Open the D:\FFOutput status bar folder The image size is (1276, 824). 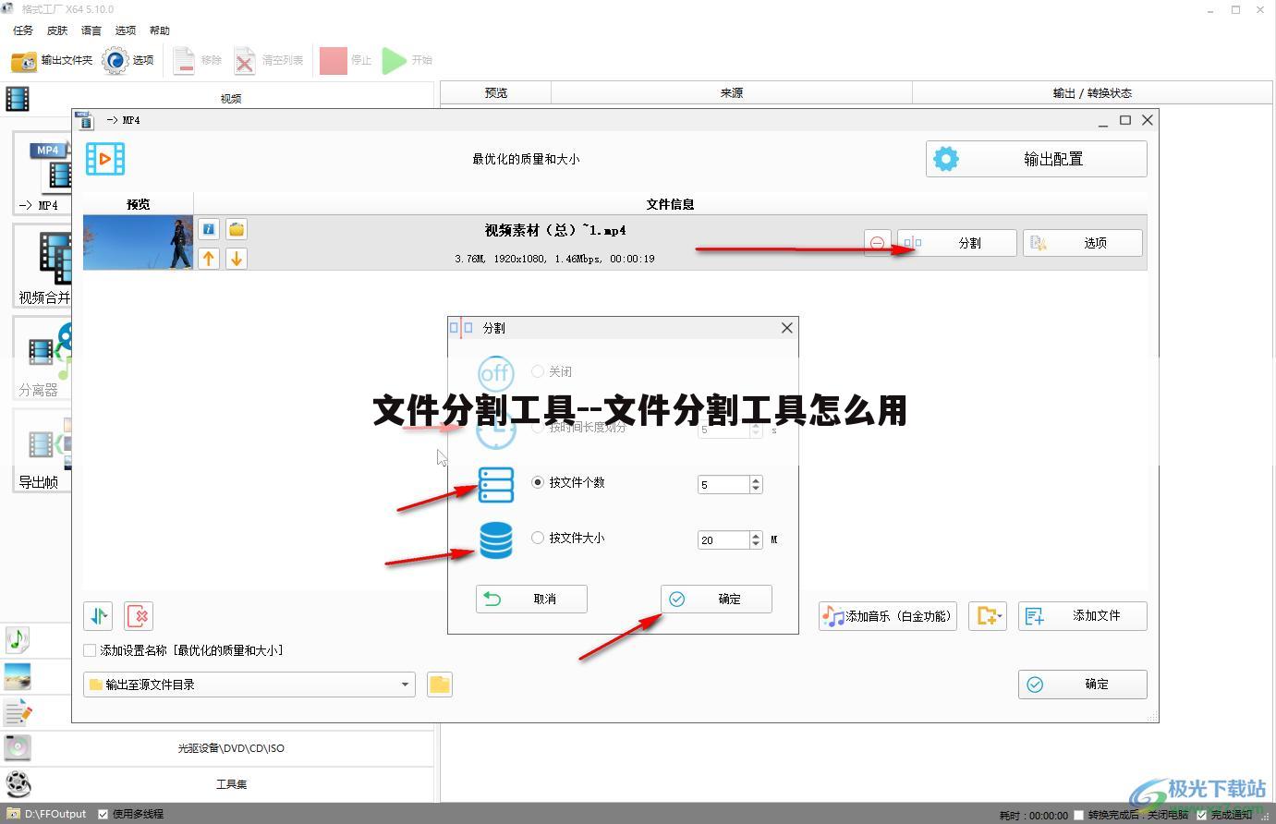48,814
